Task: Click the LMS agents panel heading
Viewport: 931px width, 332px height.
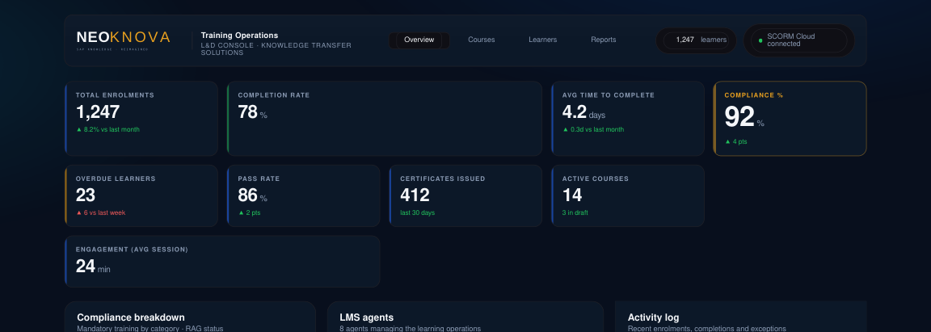Action: (366, 317)
